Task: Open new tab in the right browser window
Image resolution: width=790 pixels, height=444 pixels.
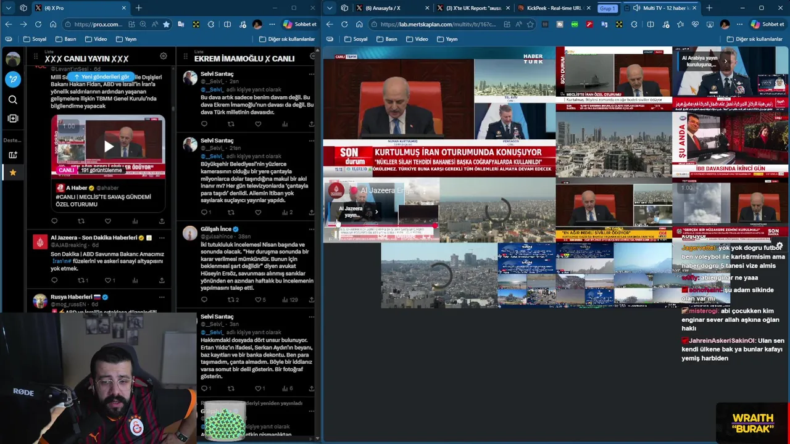Action: coord(709,8)
